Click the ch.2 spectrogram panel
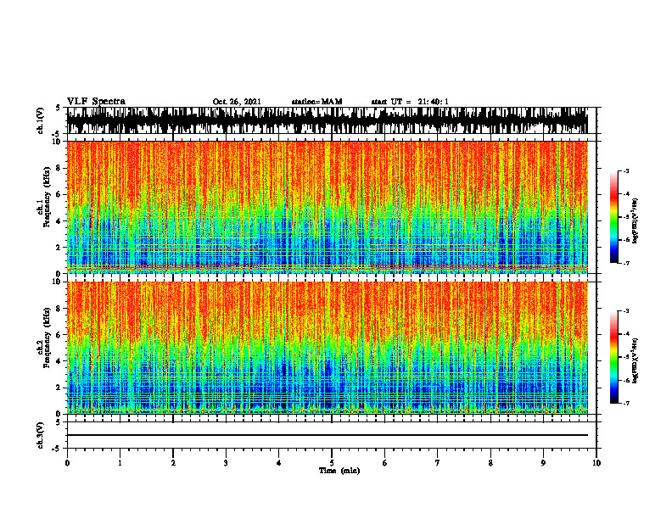 (x=327, y=348)
